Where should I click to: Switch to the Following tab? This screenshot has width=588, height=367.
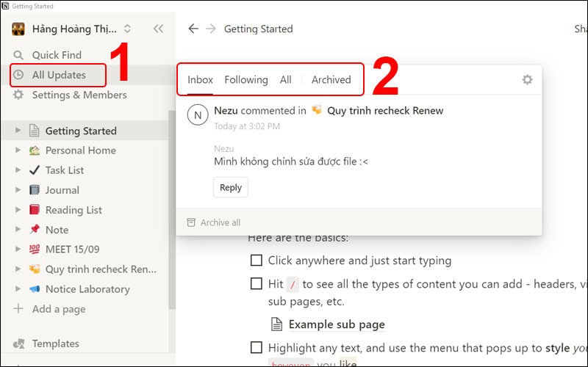(x=246, y=79)
